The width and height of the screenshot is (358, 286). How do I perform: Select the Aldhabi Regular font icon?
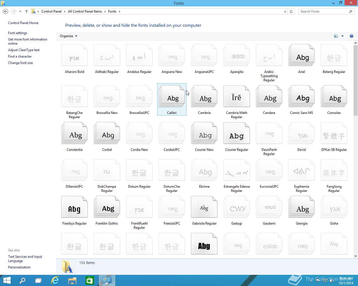[x=107, y=56]
